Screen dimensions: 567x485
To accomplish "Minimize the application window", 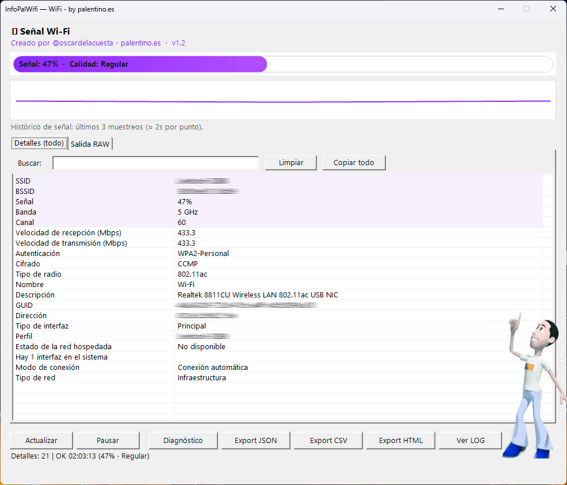I will [500, 9].
